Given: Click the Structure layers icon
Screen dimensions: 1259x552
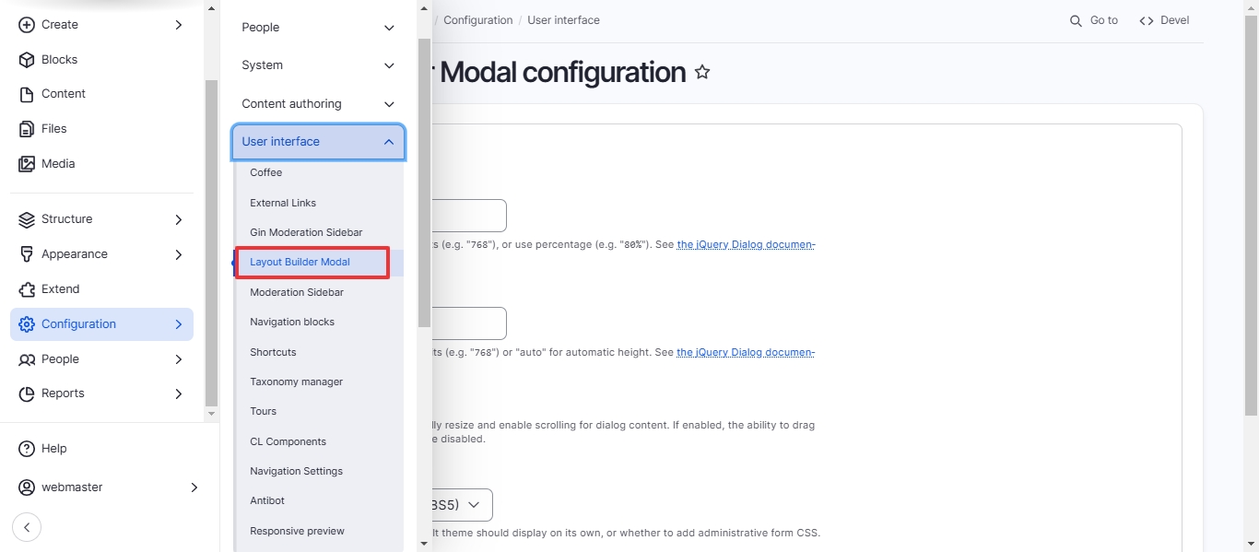Looking at the screenshot, I should click(x=27, y=219).
